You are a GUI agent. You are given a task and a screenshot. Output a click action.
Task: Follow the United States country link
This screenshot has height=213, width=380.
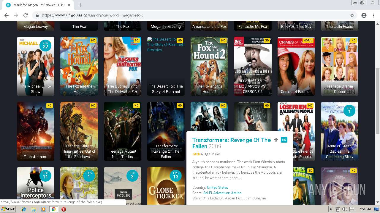coord(217,188)
